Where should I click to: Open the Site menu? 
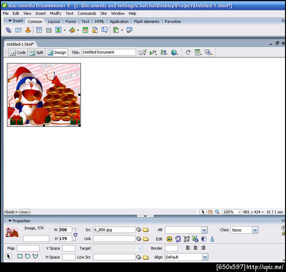tap(103, 13)
